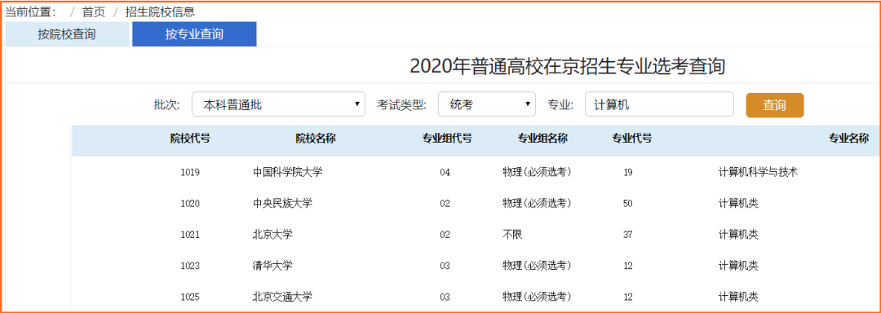Click the 专业 input field containing 计算机
The image size is (881, 313).
tap(659, 104)
